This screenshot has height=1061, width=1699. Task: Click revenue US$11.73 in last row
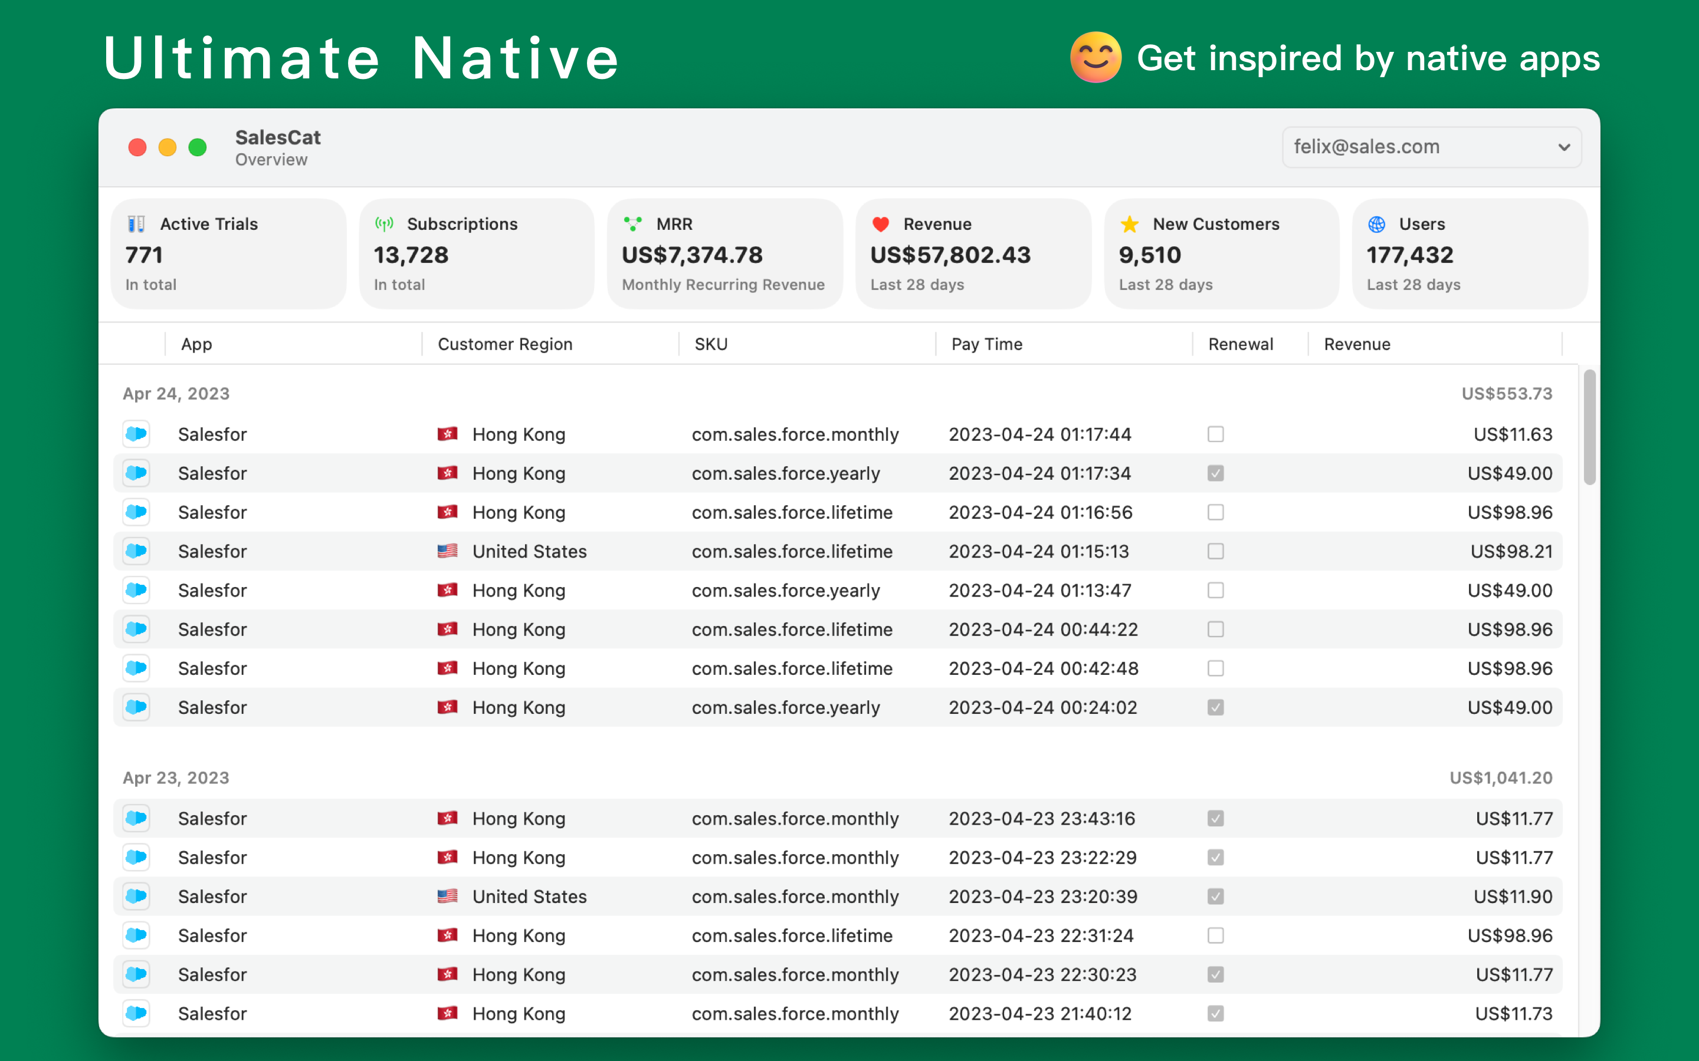pos(1514,1013)
